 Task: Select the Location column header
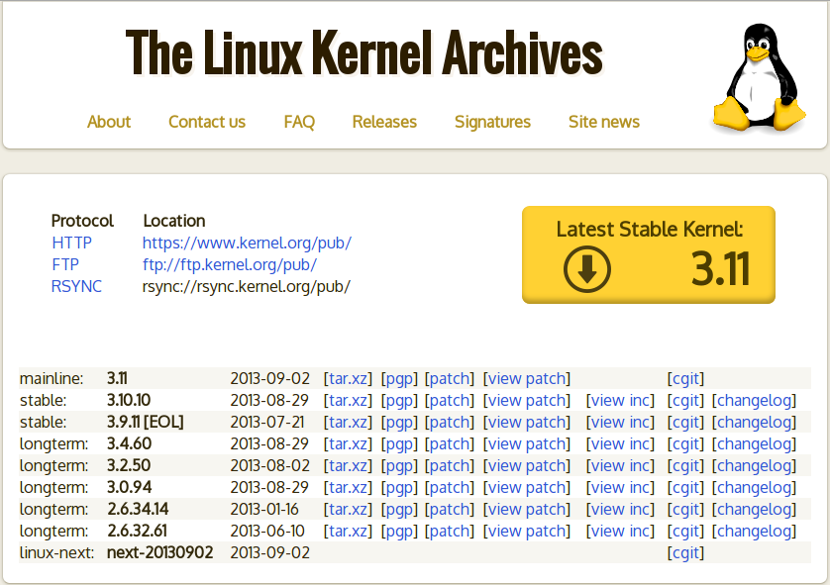(174, 221)
